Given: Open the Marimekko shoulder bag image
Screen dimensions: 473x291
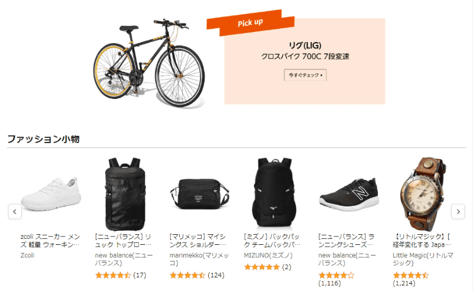Looking at the screenshot, I should tap(199, 194).
